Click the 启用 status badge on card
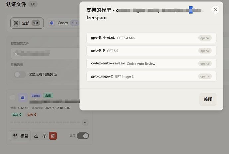The height and width of the screenshot is (154, 229). (x=48, y=95)
